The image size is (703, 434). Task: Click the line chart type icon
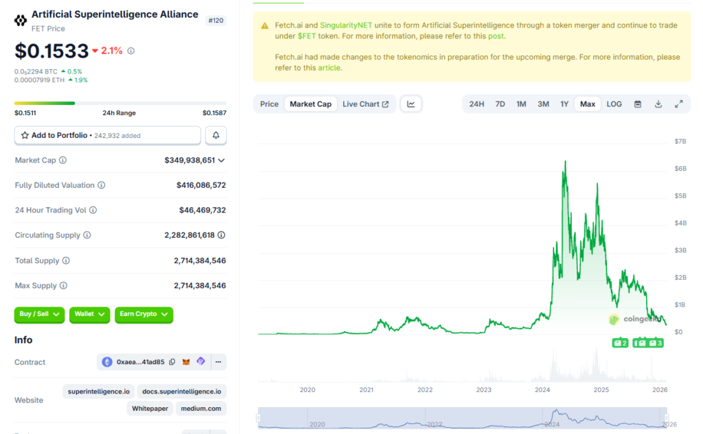point(411,104)
